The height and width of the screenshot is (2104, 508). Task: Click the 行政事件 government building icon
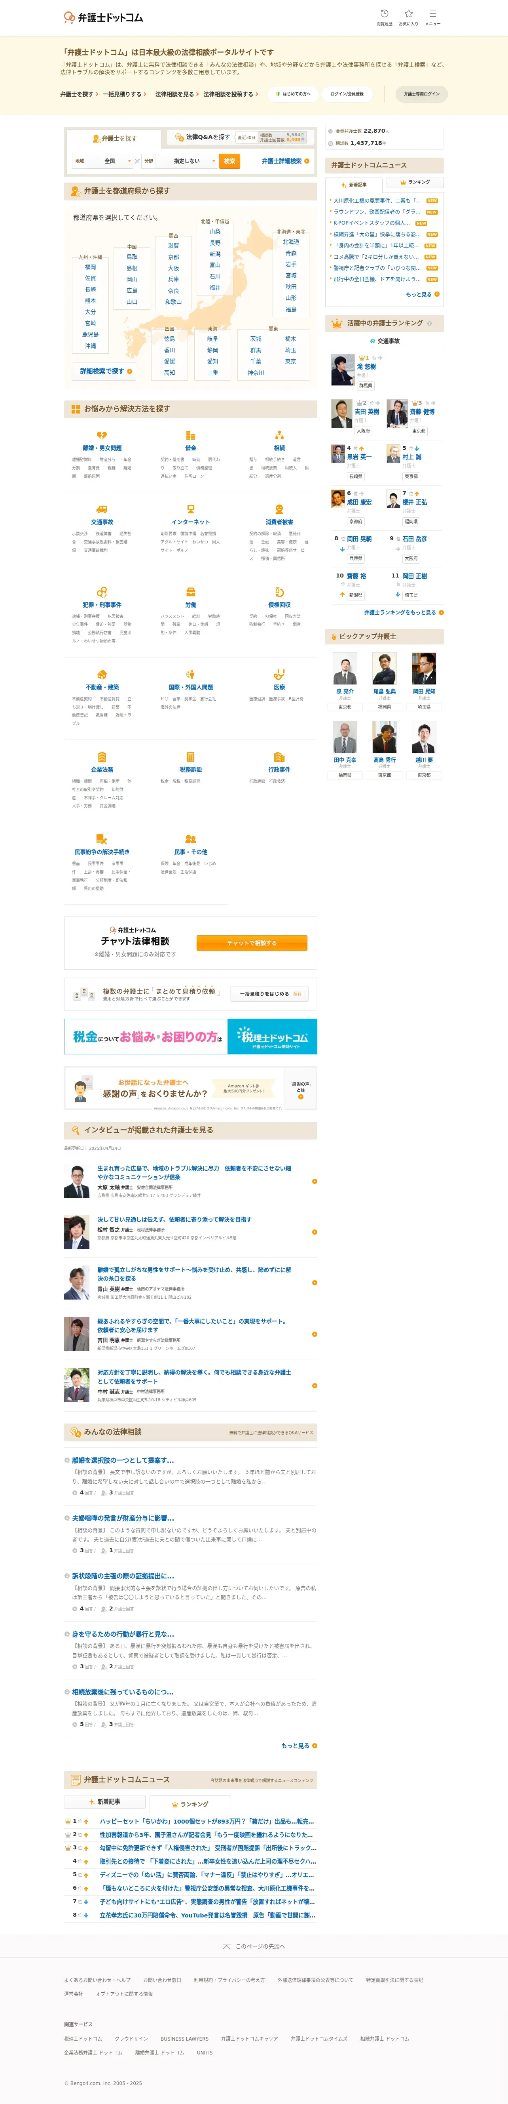point(279,757)
